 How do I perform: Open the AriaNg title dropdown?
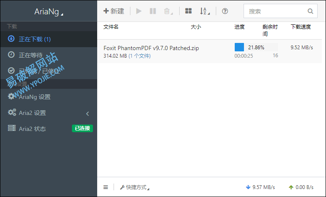coord(48,12)
